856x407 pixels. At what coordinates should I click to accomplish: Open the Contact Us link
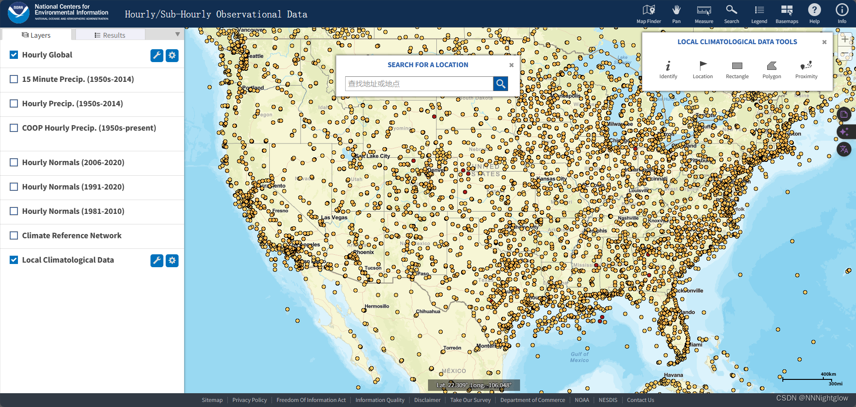[640, 400]
